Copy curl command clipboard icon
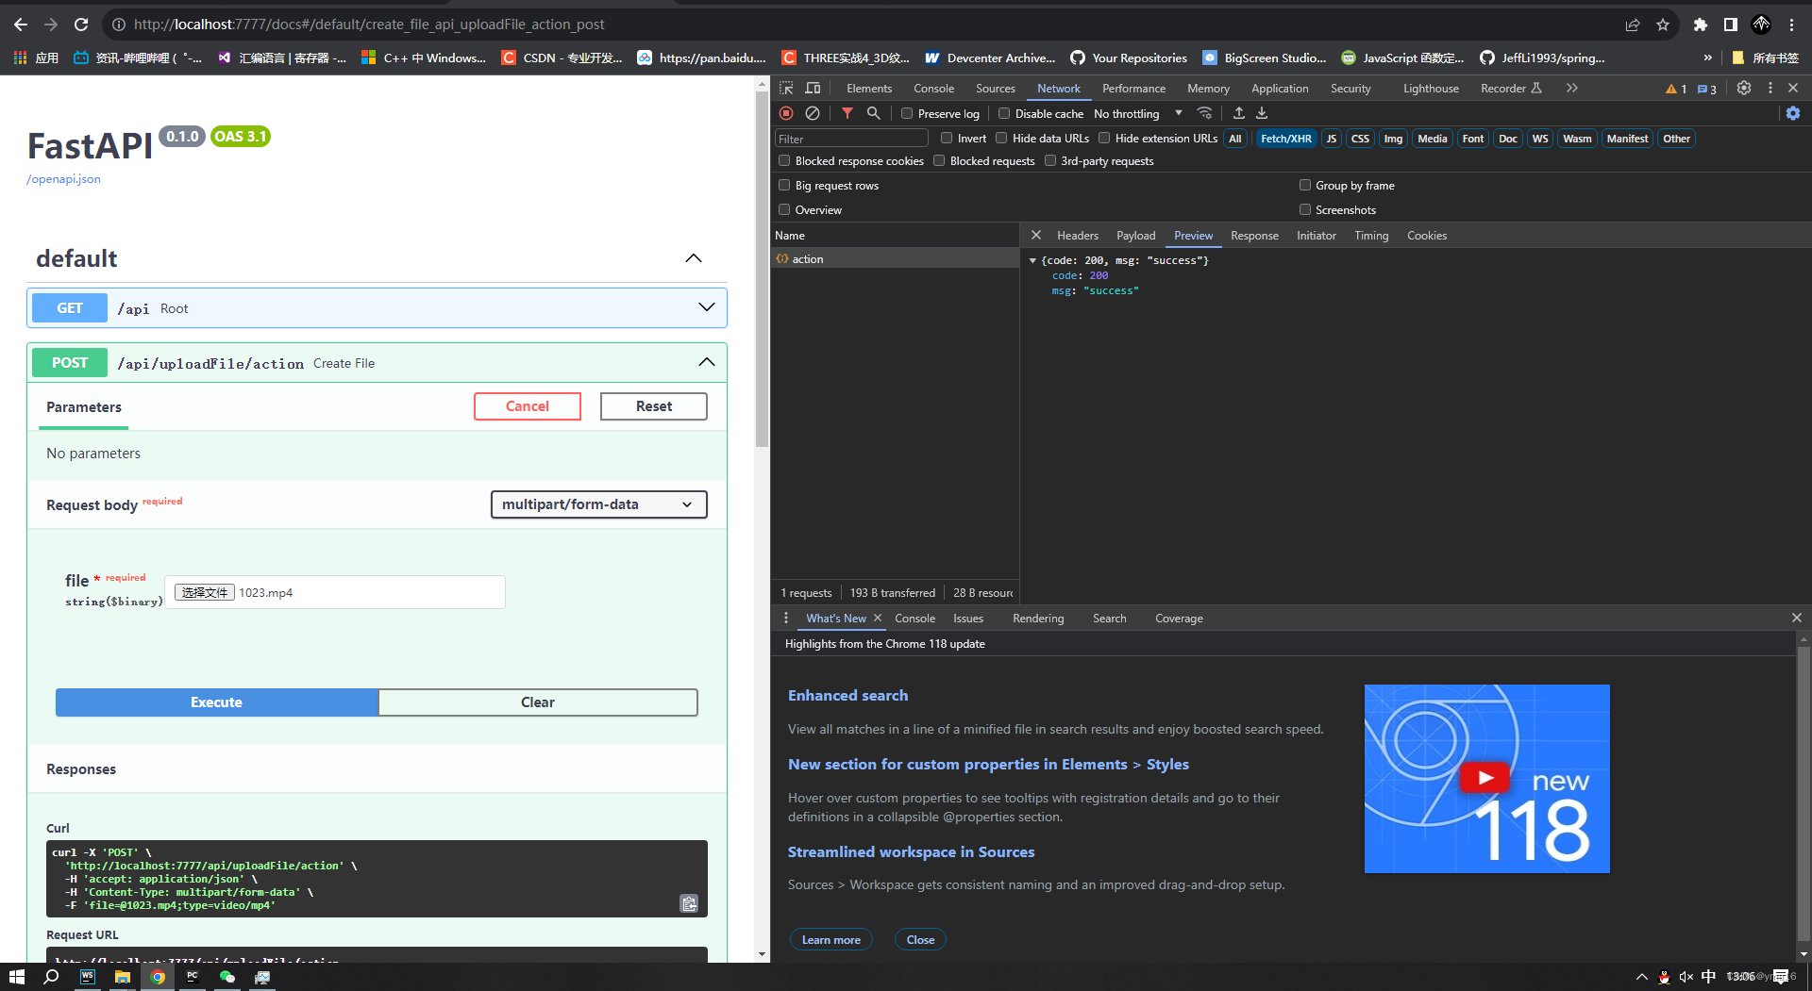 689,903
